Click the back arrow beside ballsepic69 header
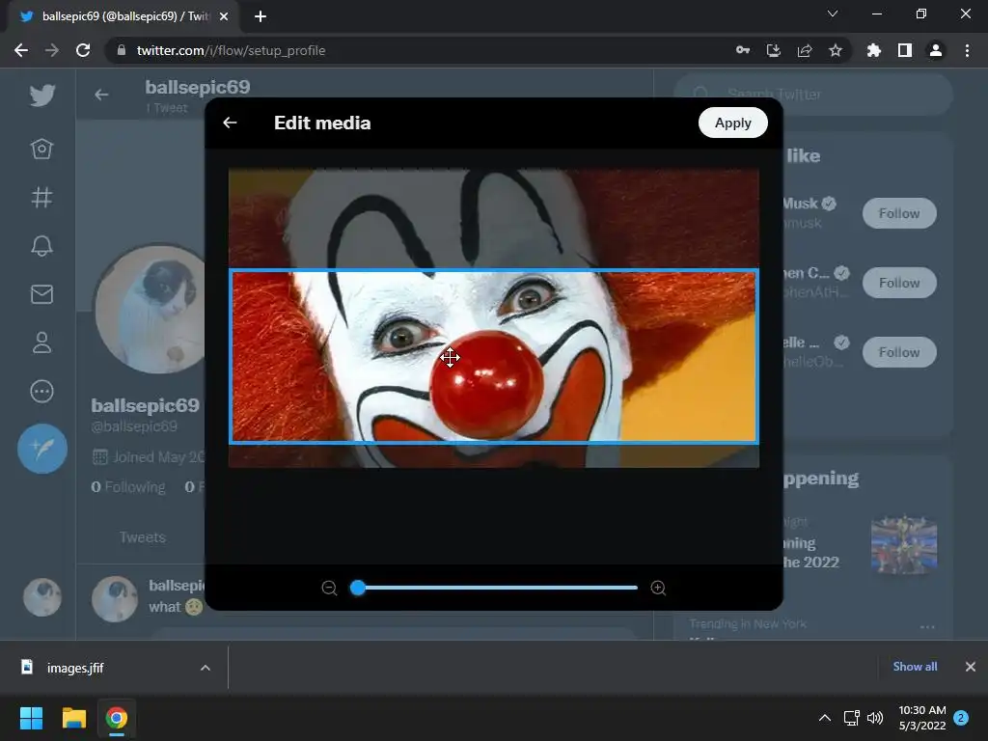This screenshot has height=741, width=988. click(x=101, y=95)
